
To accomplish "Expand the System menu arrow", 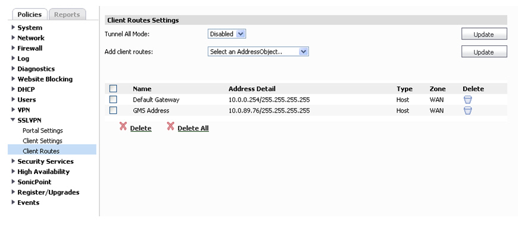I will (13, 27).
